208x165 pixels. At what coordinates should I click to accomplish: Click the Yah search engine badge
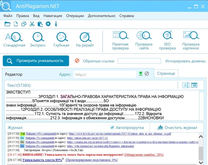(x=23, y=134)
